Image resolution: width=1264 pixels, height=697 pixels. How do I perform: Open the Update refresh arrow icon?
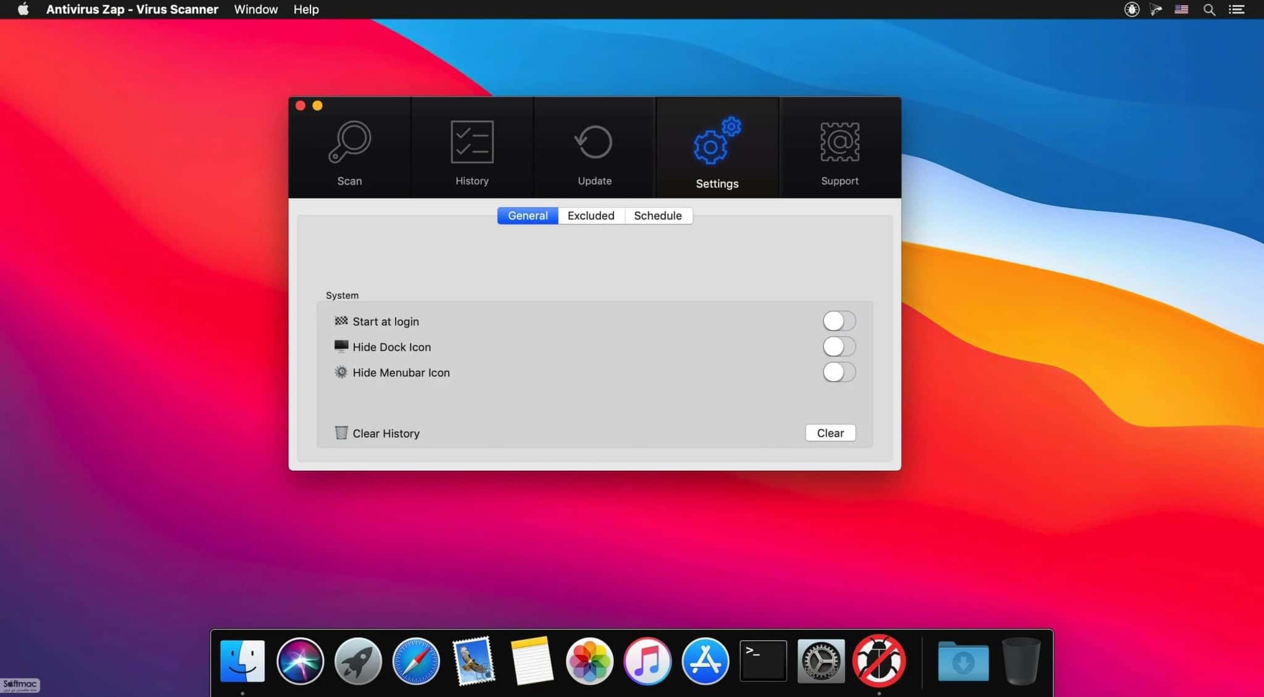click(x=594, y=142)
